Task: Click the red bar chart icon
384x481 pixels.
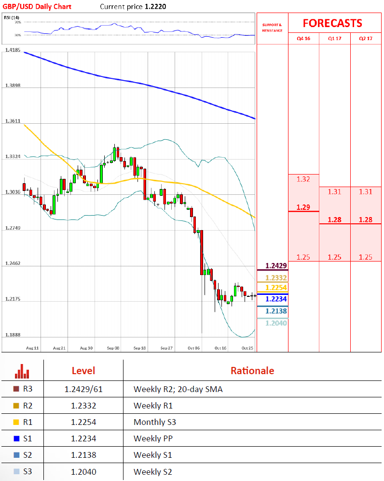Action: tap(22, 371)
